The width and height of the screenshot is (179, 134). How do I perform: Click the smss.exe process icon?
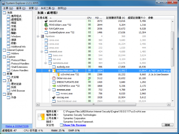point(46,48)
